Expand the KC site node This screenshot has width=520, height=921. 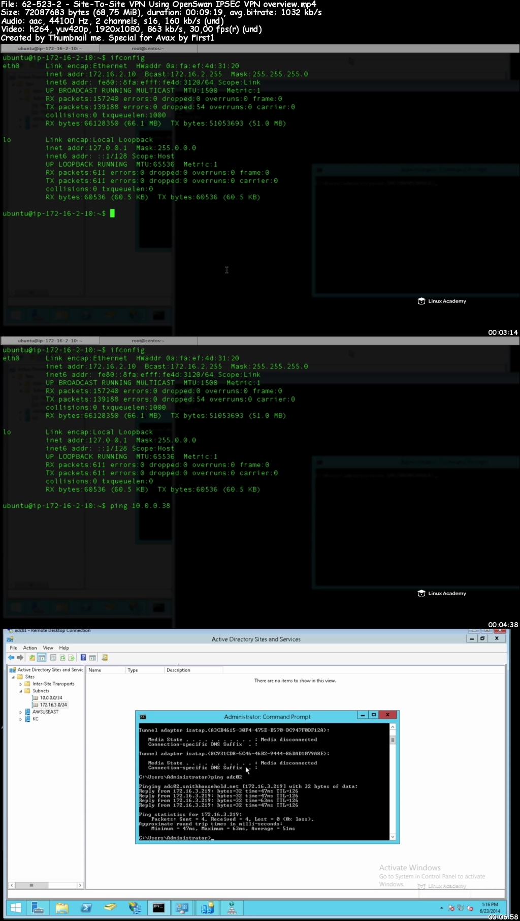click(x=20, y=719)
